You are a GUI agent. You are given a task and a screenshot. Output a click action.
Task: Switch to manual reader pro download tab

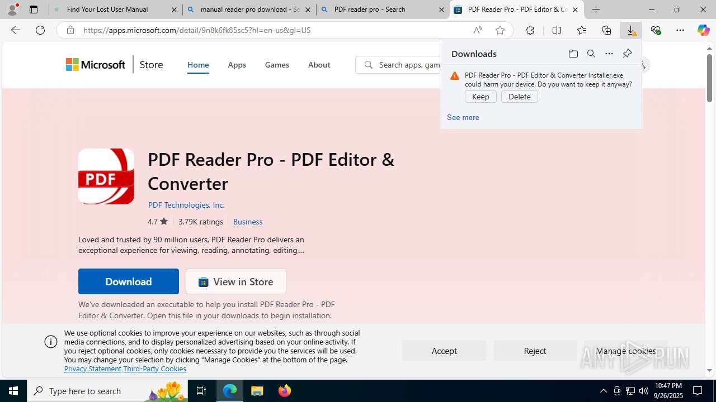(249, 9)
